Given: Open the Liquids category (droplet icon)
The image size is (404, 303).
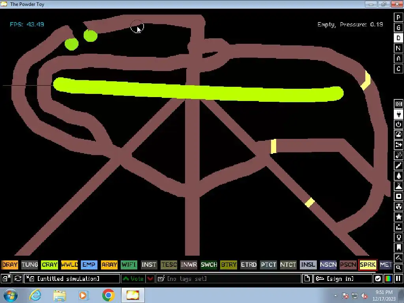Looking at the screenshot, I should coord(398,176).
